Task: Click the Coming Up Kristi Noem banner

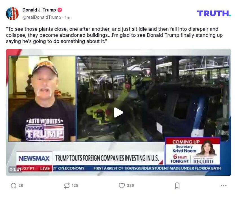Action: [x=193, y=151]
